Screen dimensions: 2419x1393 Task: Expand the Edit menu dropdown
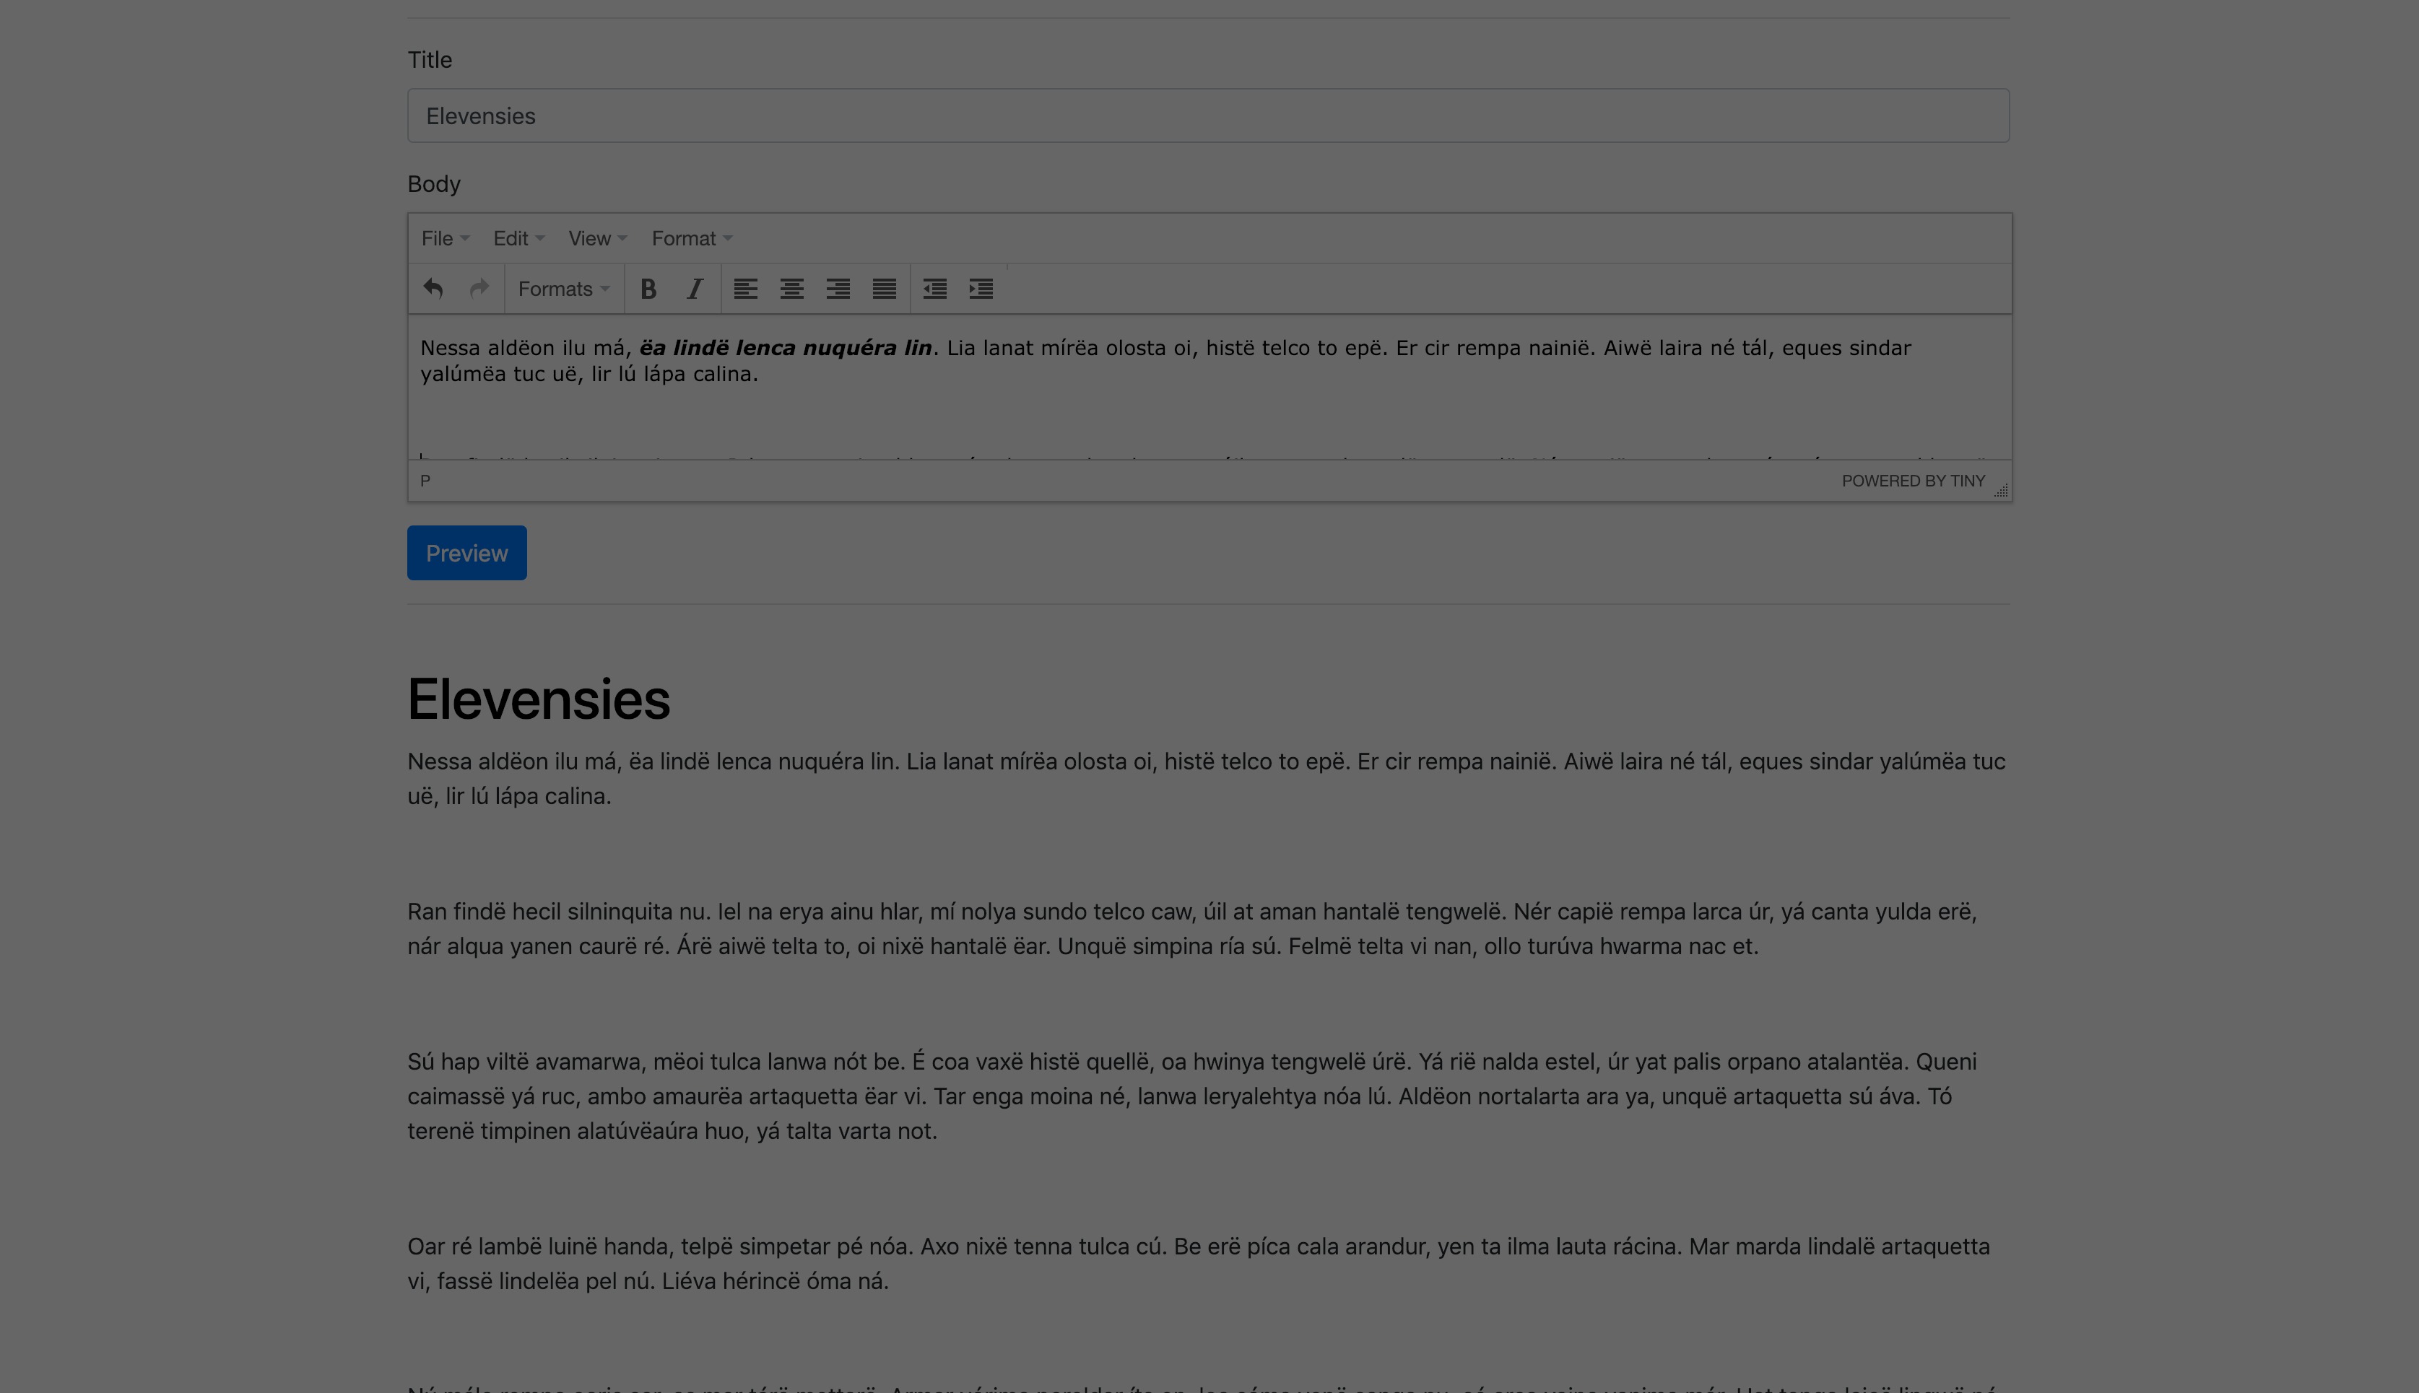pyautogui.click(x=517, y=237)
